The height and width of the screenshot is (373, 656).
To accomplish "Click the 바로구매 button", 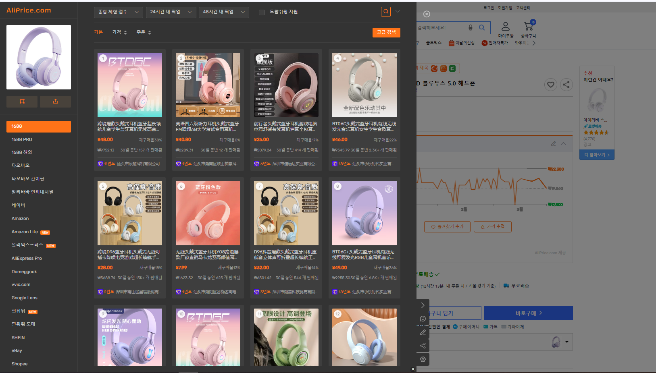I will tap(528, 313).
